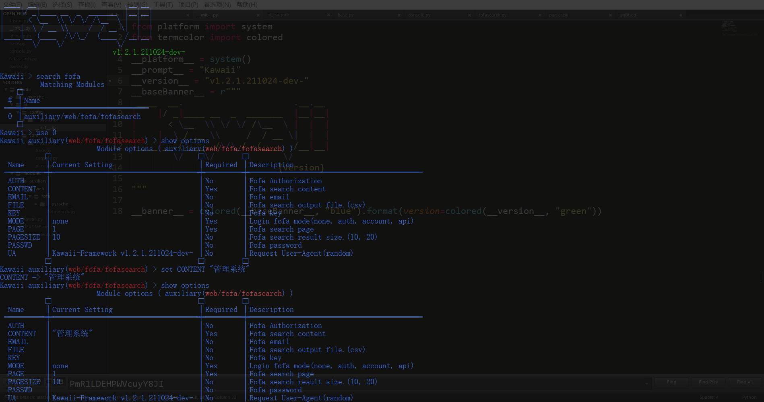Open the 文件(F) menu

coord(12,5)
